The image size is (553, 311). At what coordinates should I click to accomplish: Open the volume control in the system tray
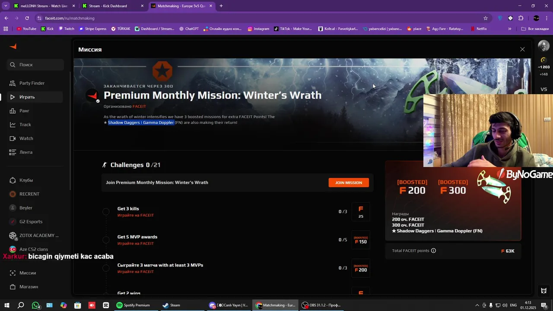click(x=505, y=305)
